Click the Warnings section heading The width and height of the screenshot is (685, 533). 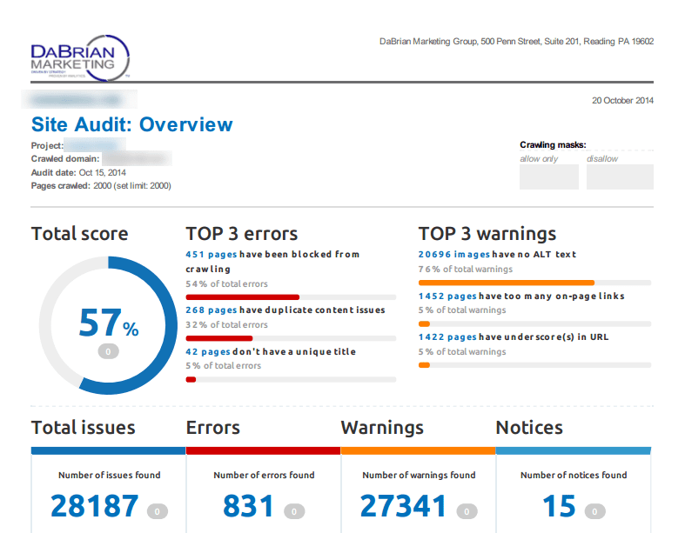[382, 429]
